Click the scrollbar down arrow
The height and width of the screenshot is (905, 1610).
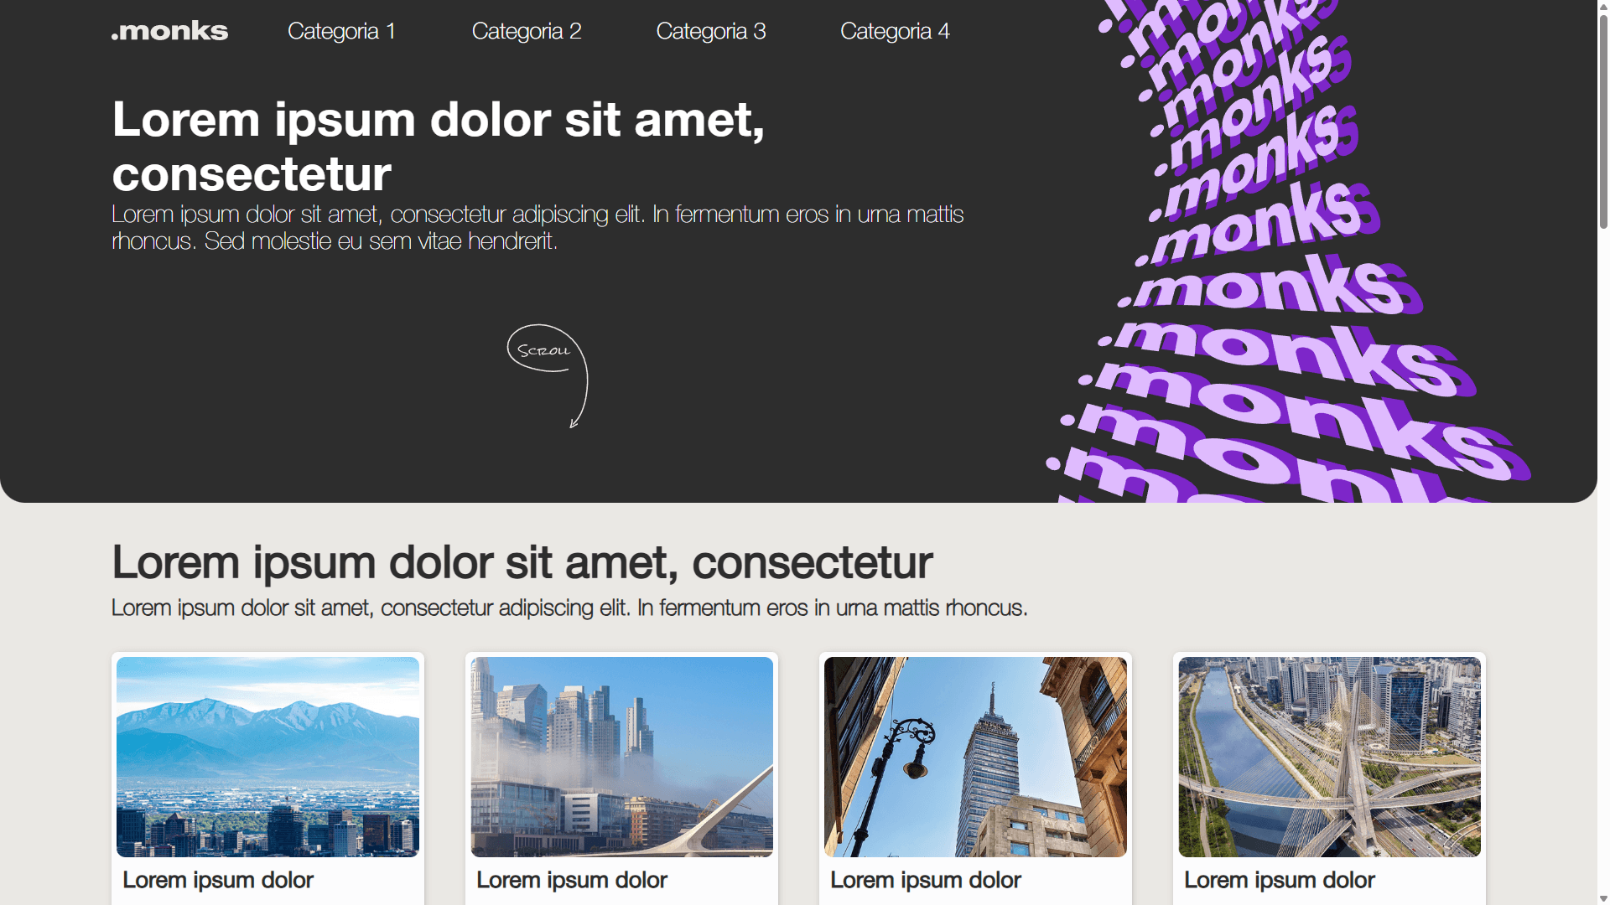(x=1603, y=898)
